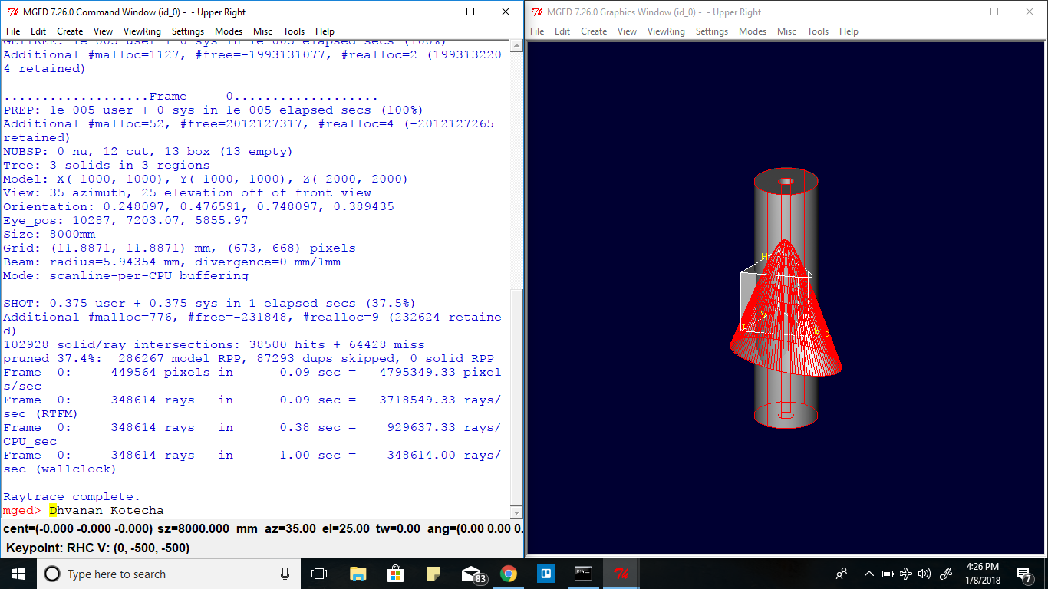Screen dimensions: 1048x589
Task: Open the volume control tray icon
Action: pos(924,574)
